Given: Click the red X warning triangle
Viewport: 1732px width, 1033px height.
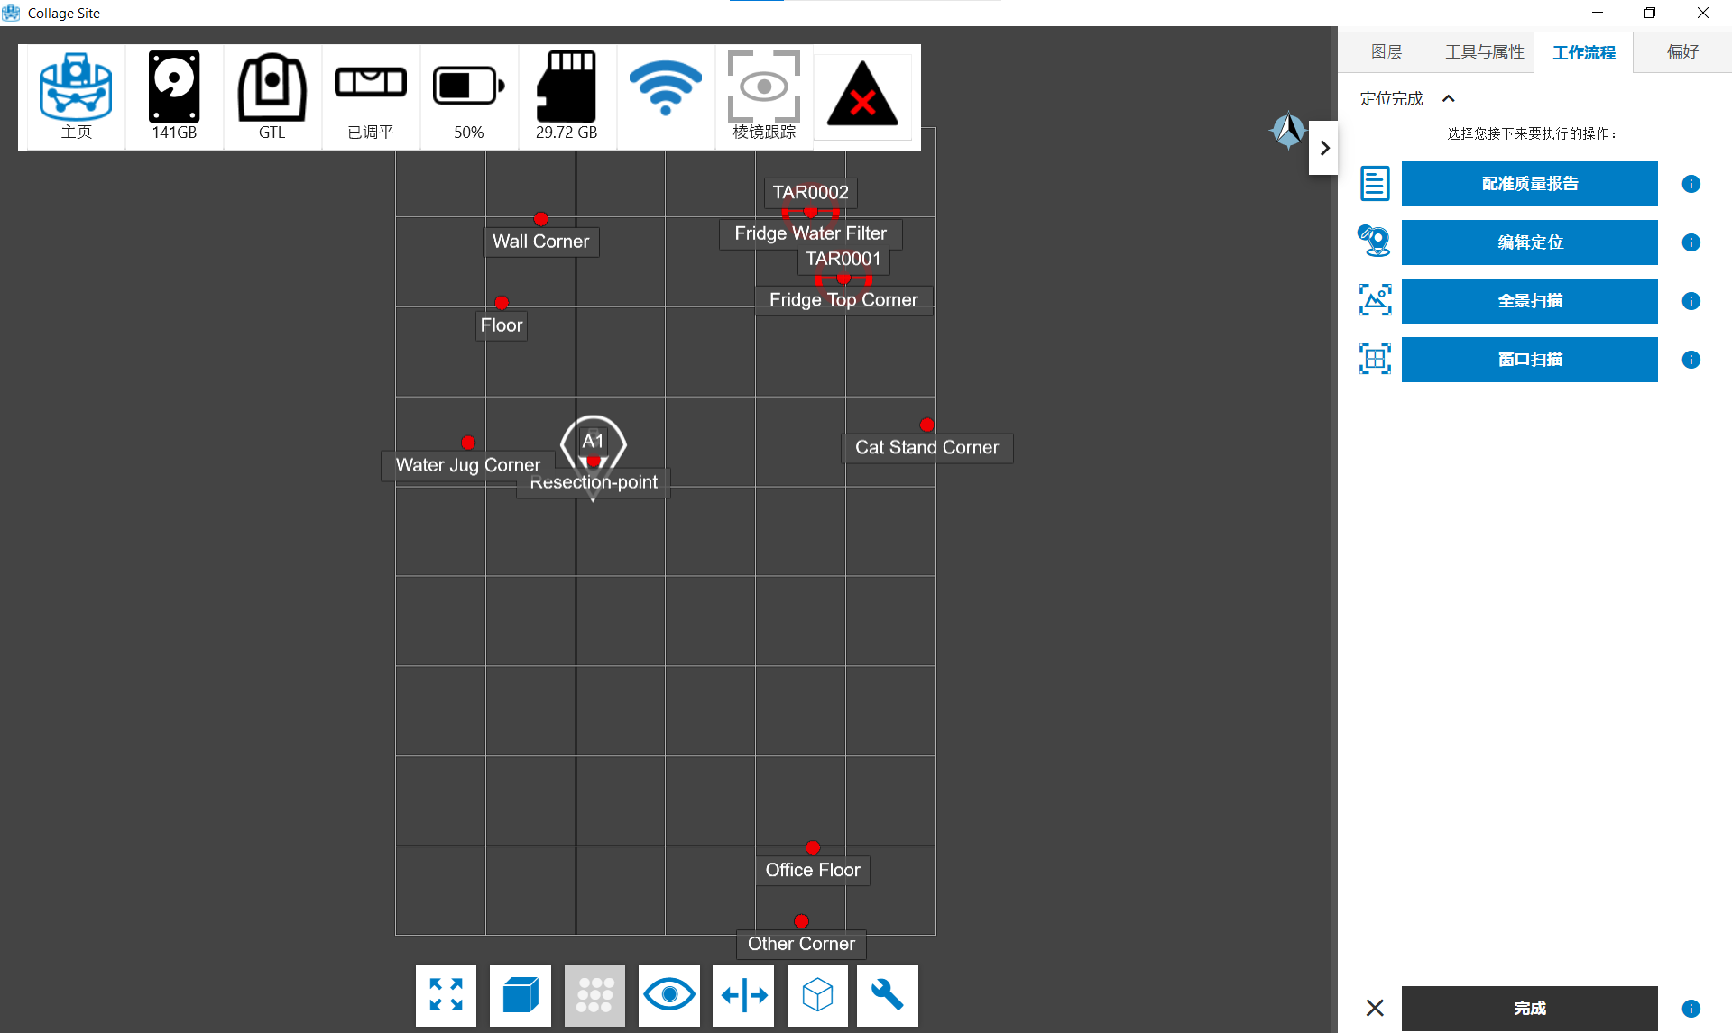Looking at the screenshot, I should pyautogui.click(x=862, y=96).
